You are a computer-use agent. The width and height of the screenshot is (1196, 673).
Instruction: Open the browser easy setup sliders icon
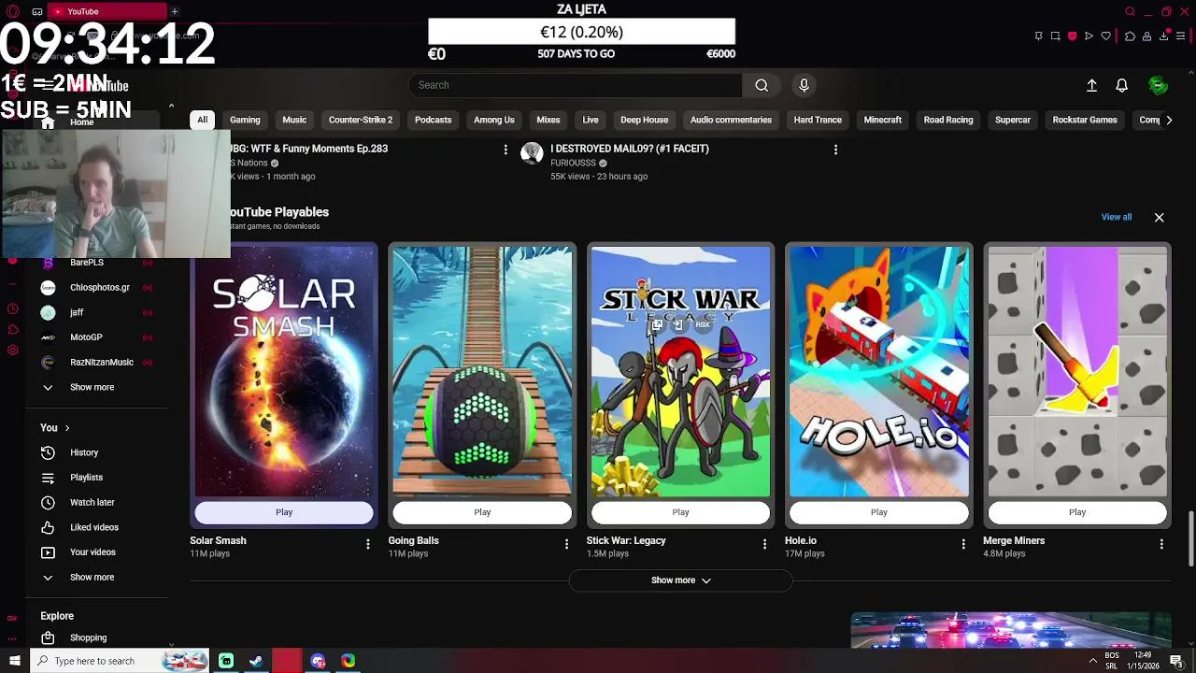point(1182,36)
